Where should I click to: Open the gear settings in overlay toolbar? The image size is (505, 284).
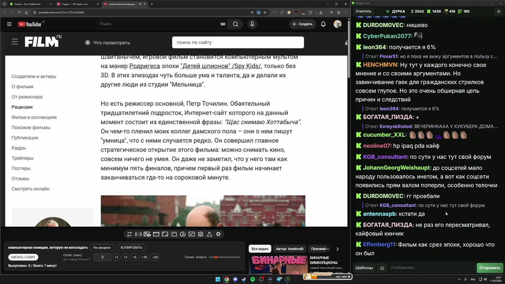click(218, 234)
